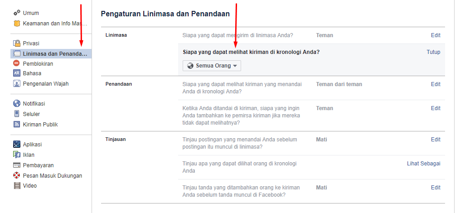
Task: Click the RSS icon for Kiriman Publik
Action: pos(17,125)
